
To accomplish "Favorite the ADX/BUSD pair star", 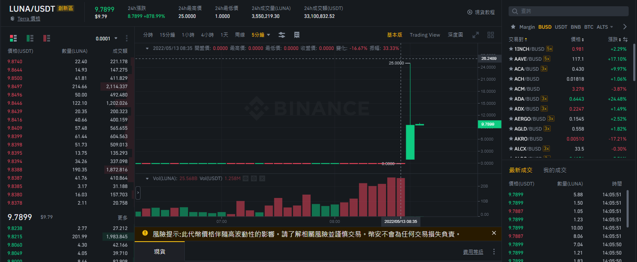I will click(511, 109).
